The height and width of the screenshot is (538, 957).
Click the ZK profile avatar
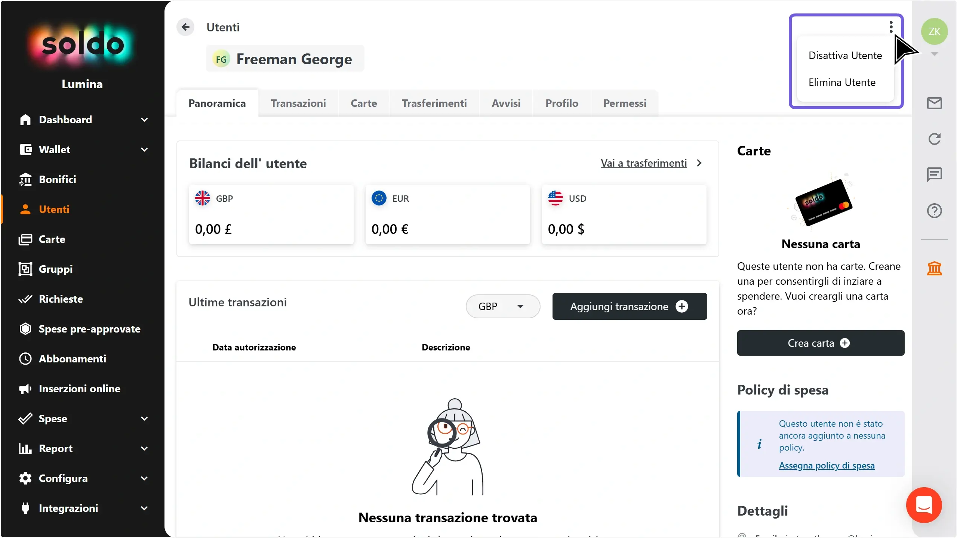[x=934, y=31]
